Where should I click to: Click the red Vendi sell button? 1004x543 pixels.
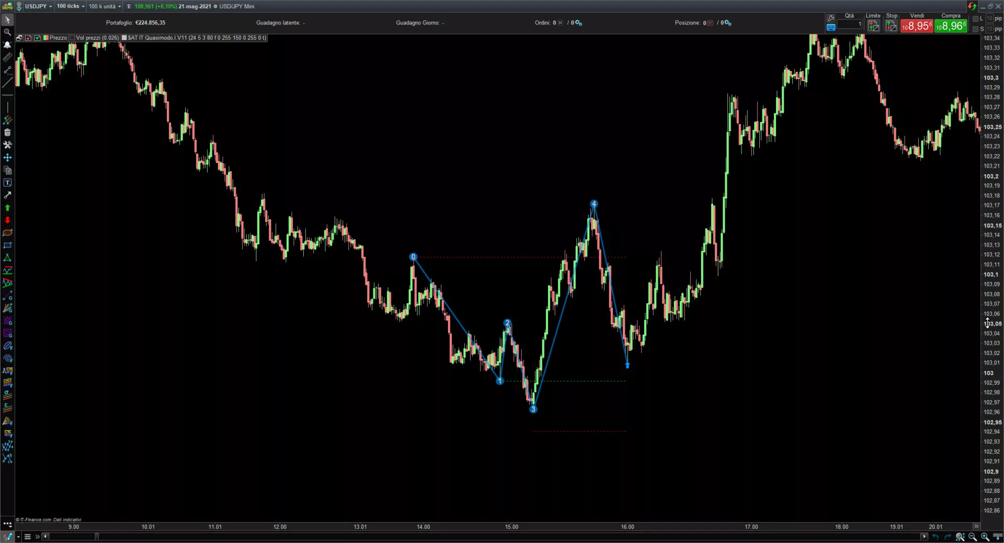click(x=917, y=26)
